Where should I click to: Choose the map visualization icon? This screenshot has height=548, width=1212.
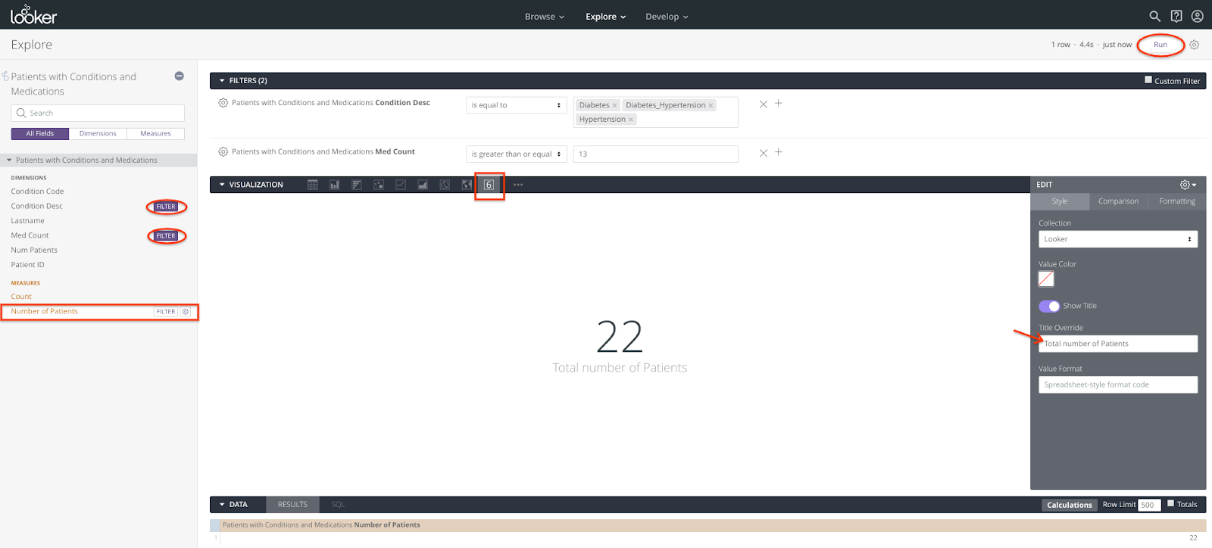[x=467, y=185]
